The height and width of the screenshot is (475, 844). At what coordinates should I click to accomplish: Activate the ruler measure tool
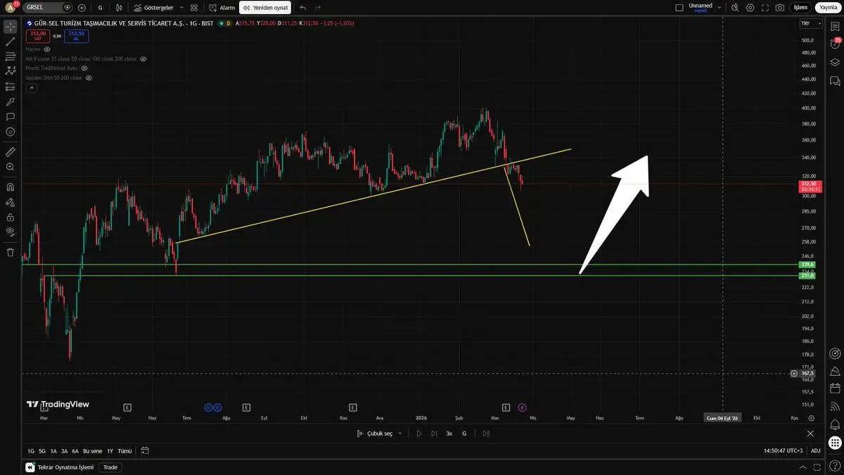[x=10, y=151]
